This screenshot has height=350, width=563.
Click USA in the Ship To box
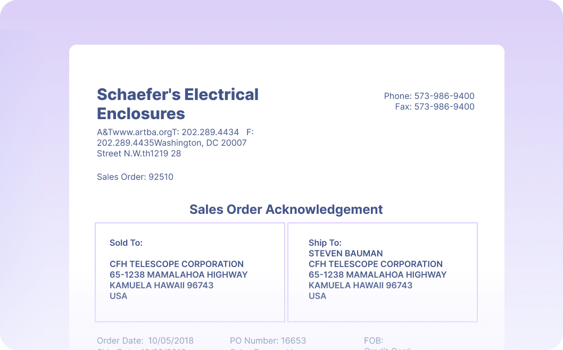(317, 296)
